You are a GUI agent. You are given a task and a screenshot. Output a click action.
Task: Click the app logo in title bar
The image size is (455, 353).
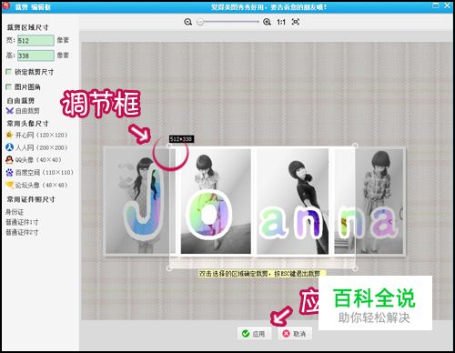pos(6,5)
